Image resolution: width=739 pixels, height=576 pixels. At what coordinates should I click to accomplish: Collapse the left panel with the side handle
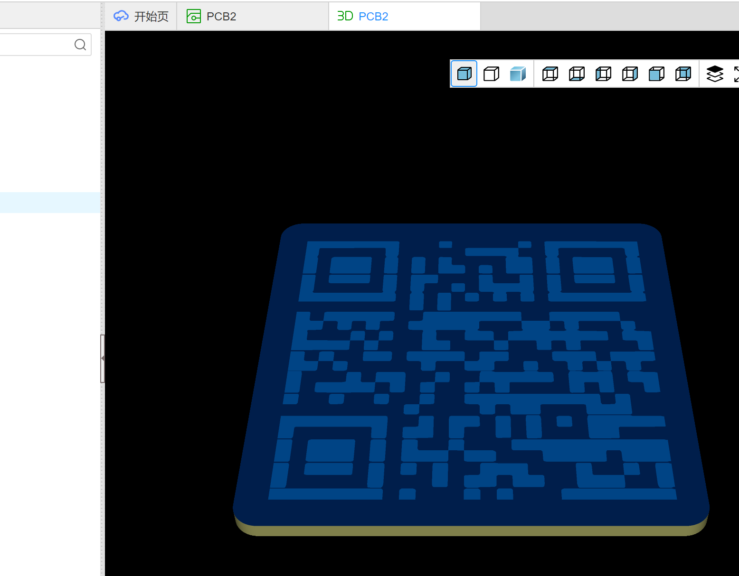103,358
